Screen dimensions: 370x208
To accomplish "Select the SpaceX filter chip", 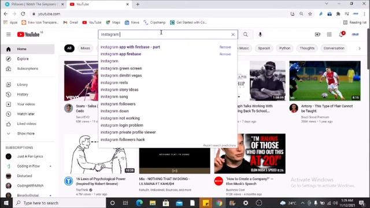I will tap(264, 48).
